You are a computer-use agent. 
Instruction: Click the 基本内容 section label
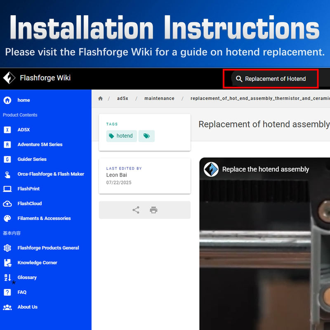(12, 233)
